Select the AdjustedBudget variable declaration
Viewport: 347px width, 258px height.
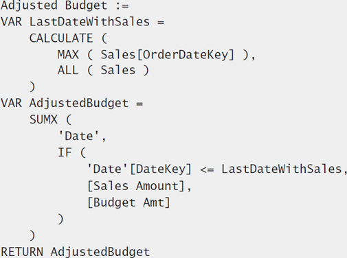pyautogui.click(x=72, y=104)
